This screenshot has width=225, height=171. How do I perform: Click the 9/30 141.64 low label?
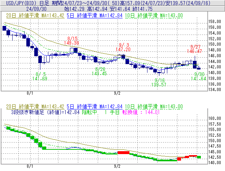198,76
